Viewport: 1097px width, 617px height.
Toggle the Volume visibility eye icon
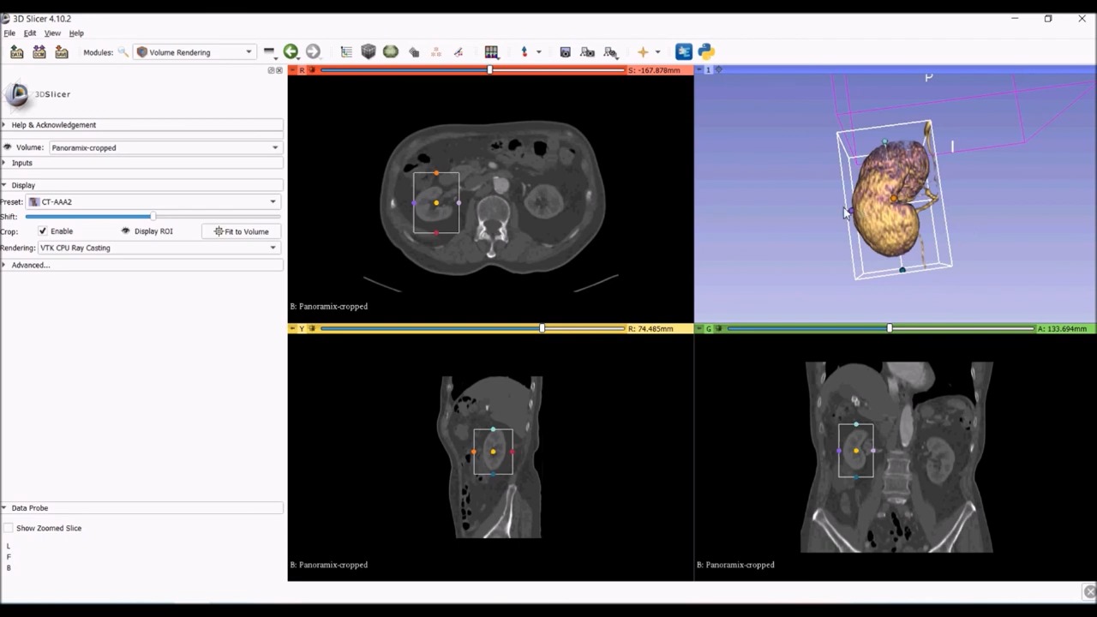8,147
